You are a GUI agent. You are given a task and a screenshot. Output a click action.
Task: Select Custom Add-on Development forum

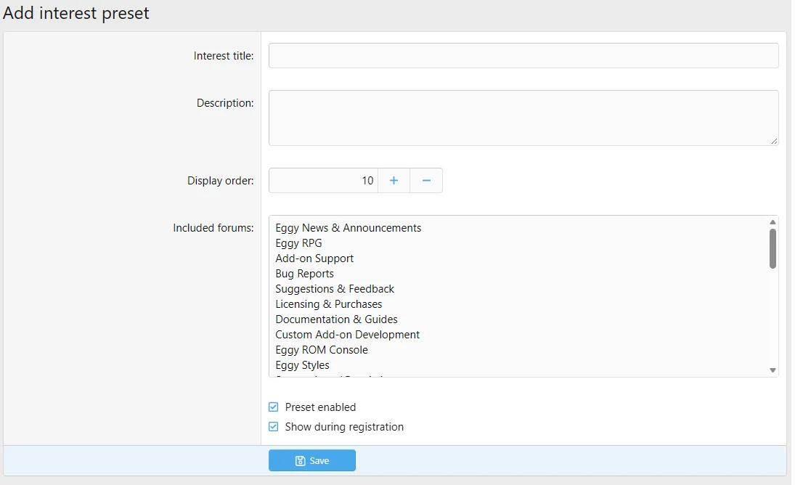click(x=347, y=335)
